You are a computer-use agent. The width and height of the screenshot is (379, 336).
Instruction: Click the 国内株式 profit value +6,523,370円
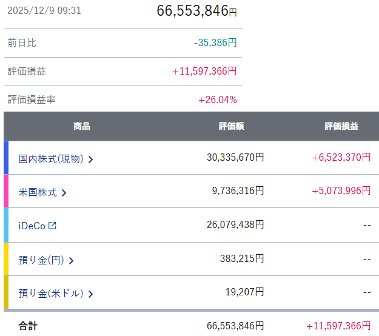point(341,157)
